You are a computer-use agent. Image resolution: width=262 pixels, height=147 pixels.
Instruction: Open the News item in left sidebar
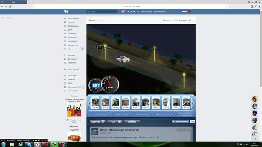[x=69, y=22]
